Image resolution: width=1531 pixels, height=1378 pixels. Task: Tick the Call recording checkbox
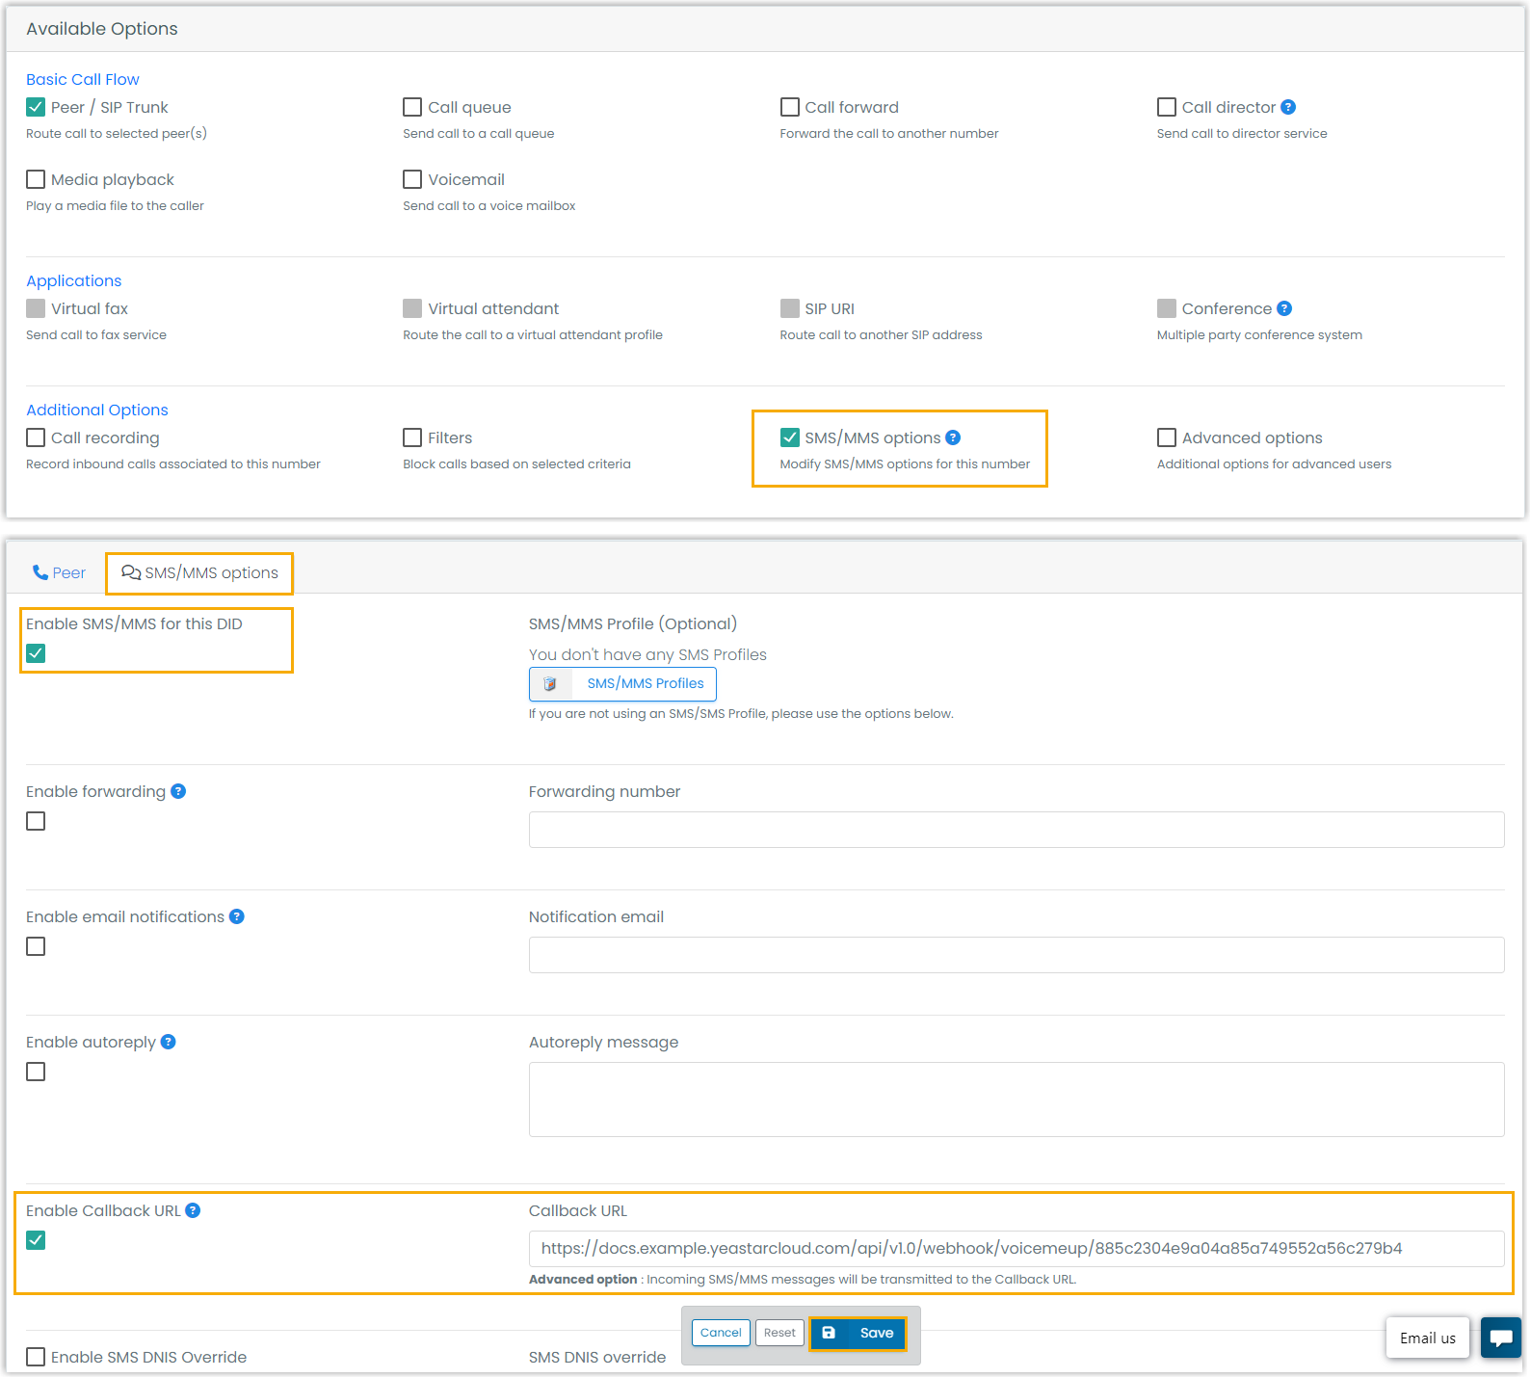tap(36, 437)
